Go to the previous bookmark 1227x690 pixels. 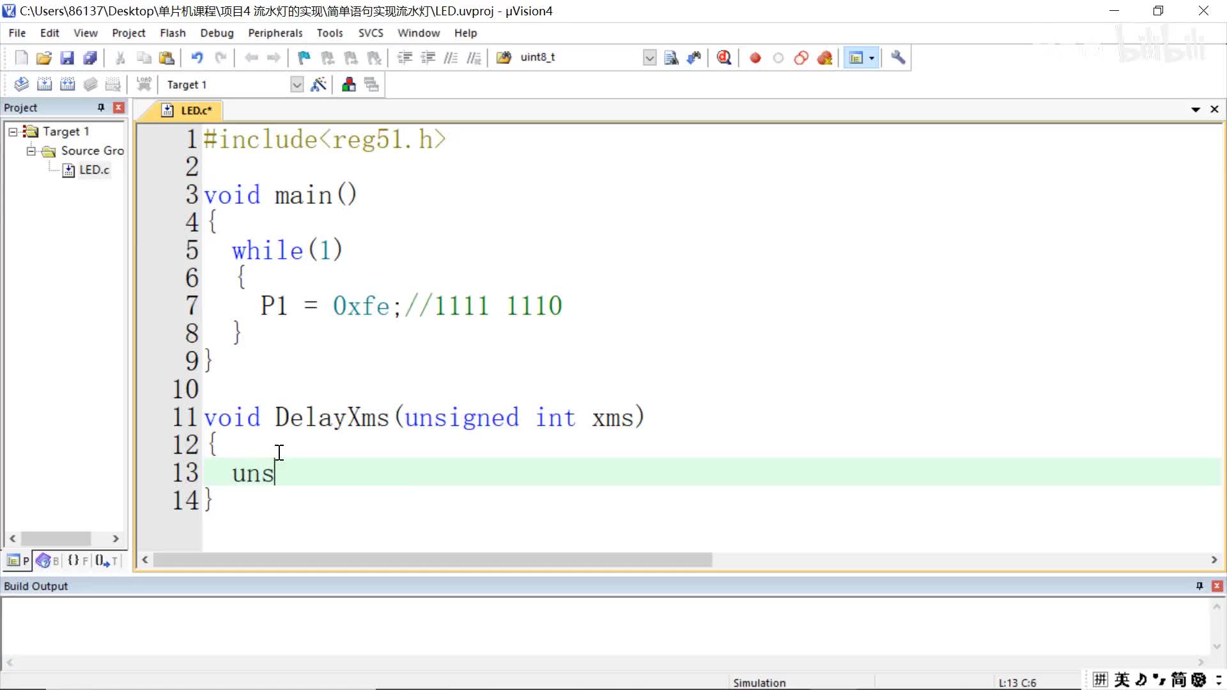[328, 57]
